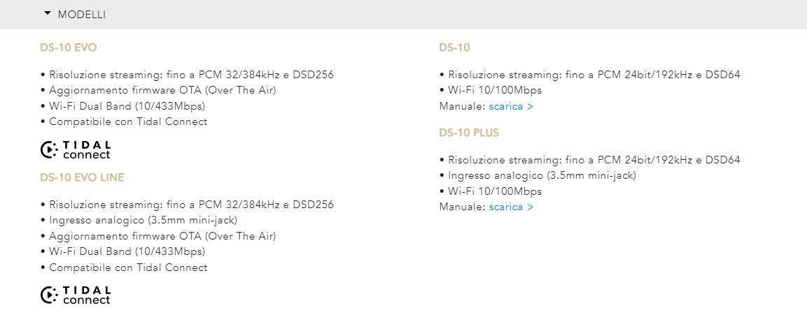Image resolution: width=807 pixels, height=315 pixels.
Task: Click 'Ingresso analogico' under DS-10 PLUS
Action: pyautogui.click(x=538, y=176)
